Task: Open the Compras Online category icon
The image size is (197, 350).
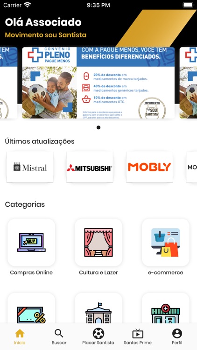Action: click(31, 242)
